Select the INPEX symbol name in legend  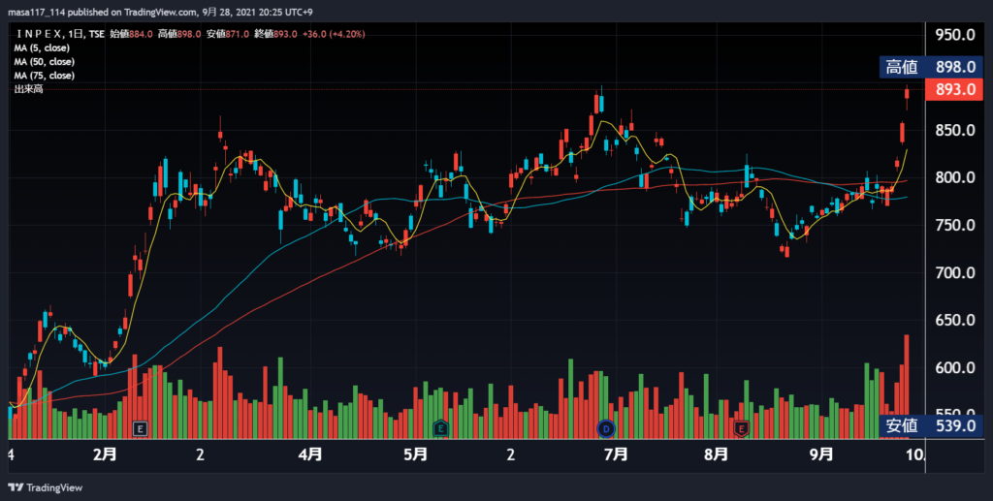(x=41, y=34)
